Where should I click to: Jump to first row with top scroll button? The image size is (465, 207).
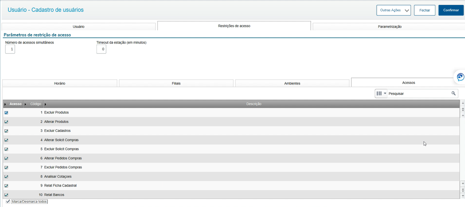pyautogui.click(x=462, y=103)
